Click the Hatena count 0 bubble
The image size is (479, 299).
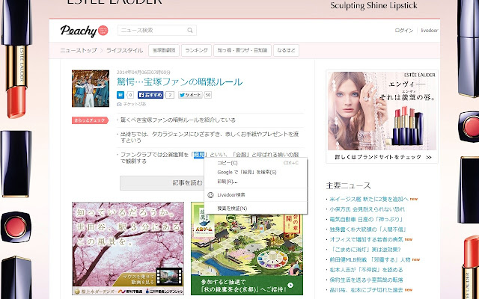point(130,95)
